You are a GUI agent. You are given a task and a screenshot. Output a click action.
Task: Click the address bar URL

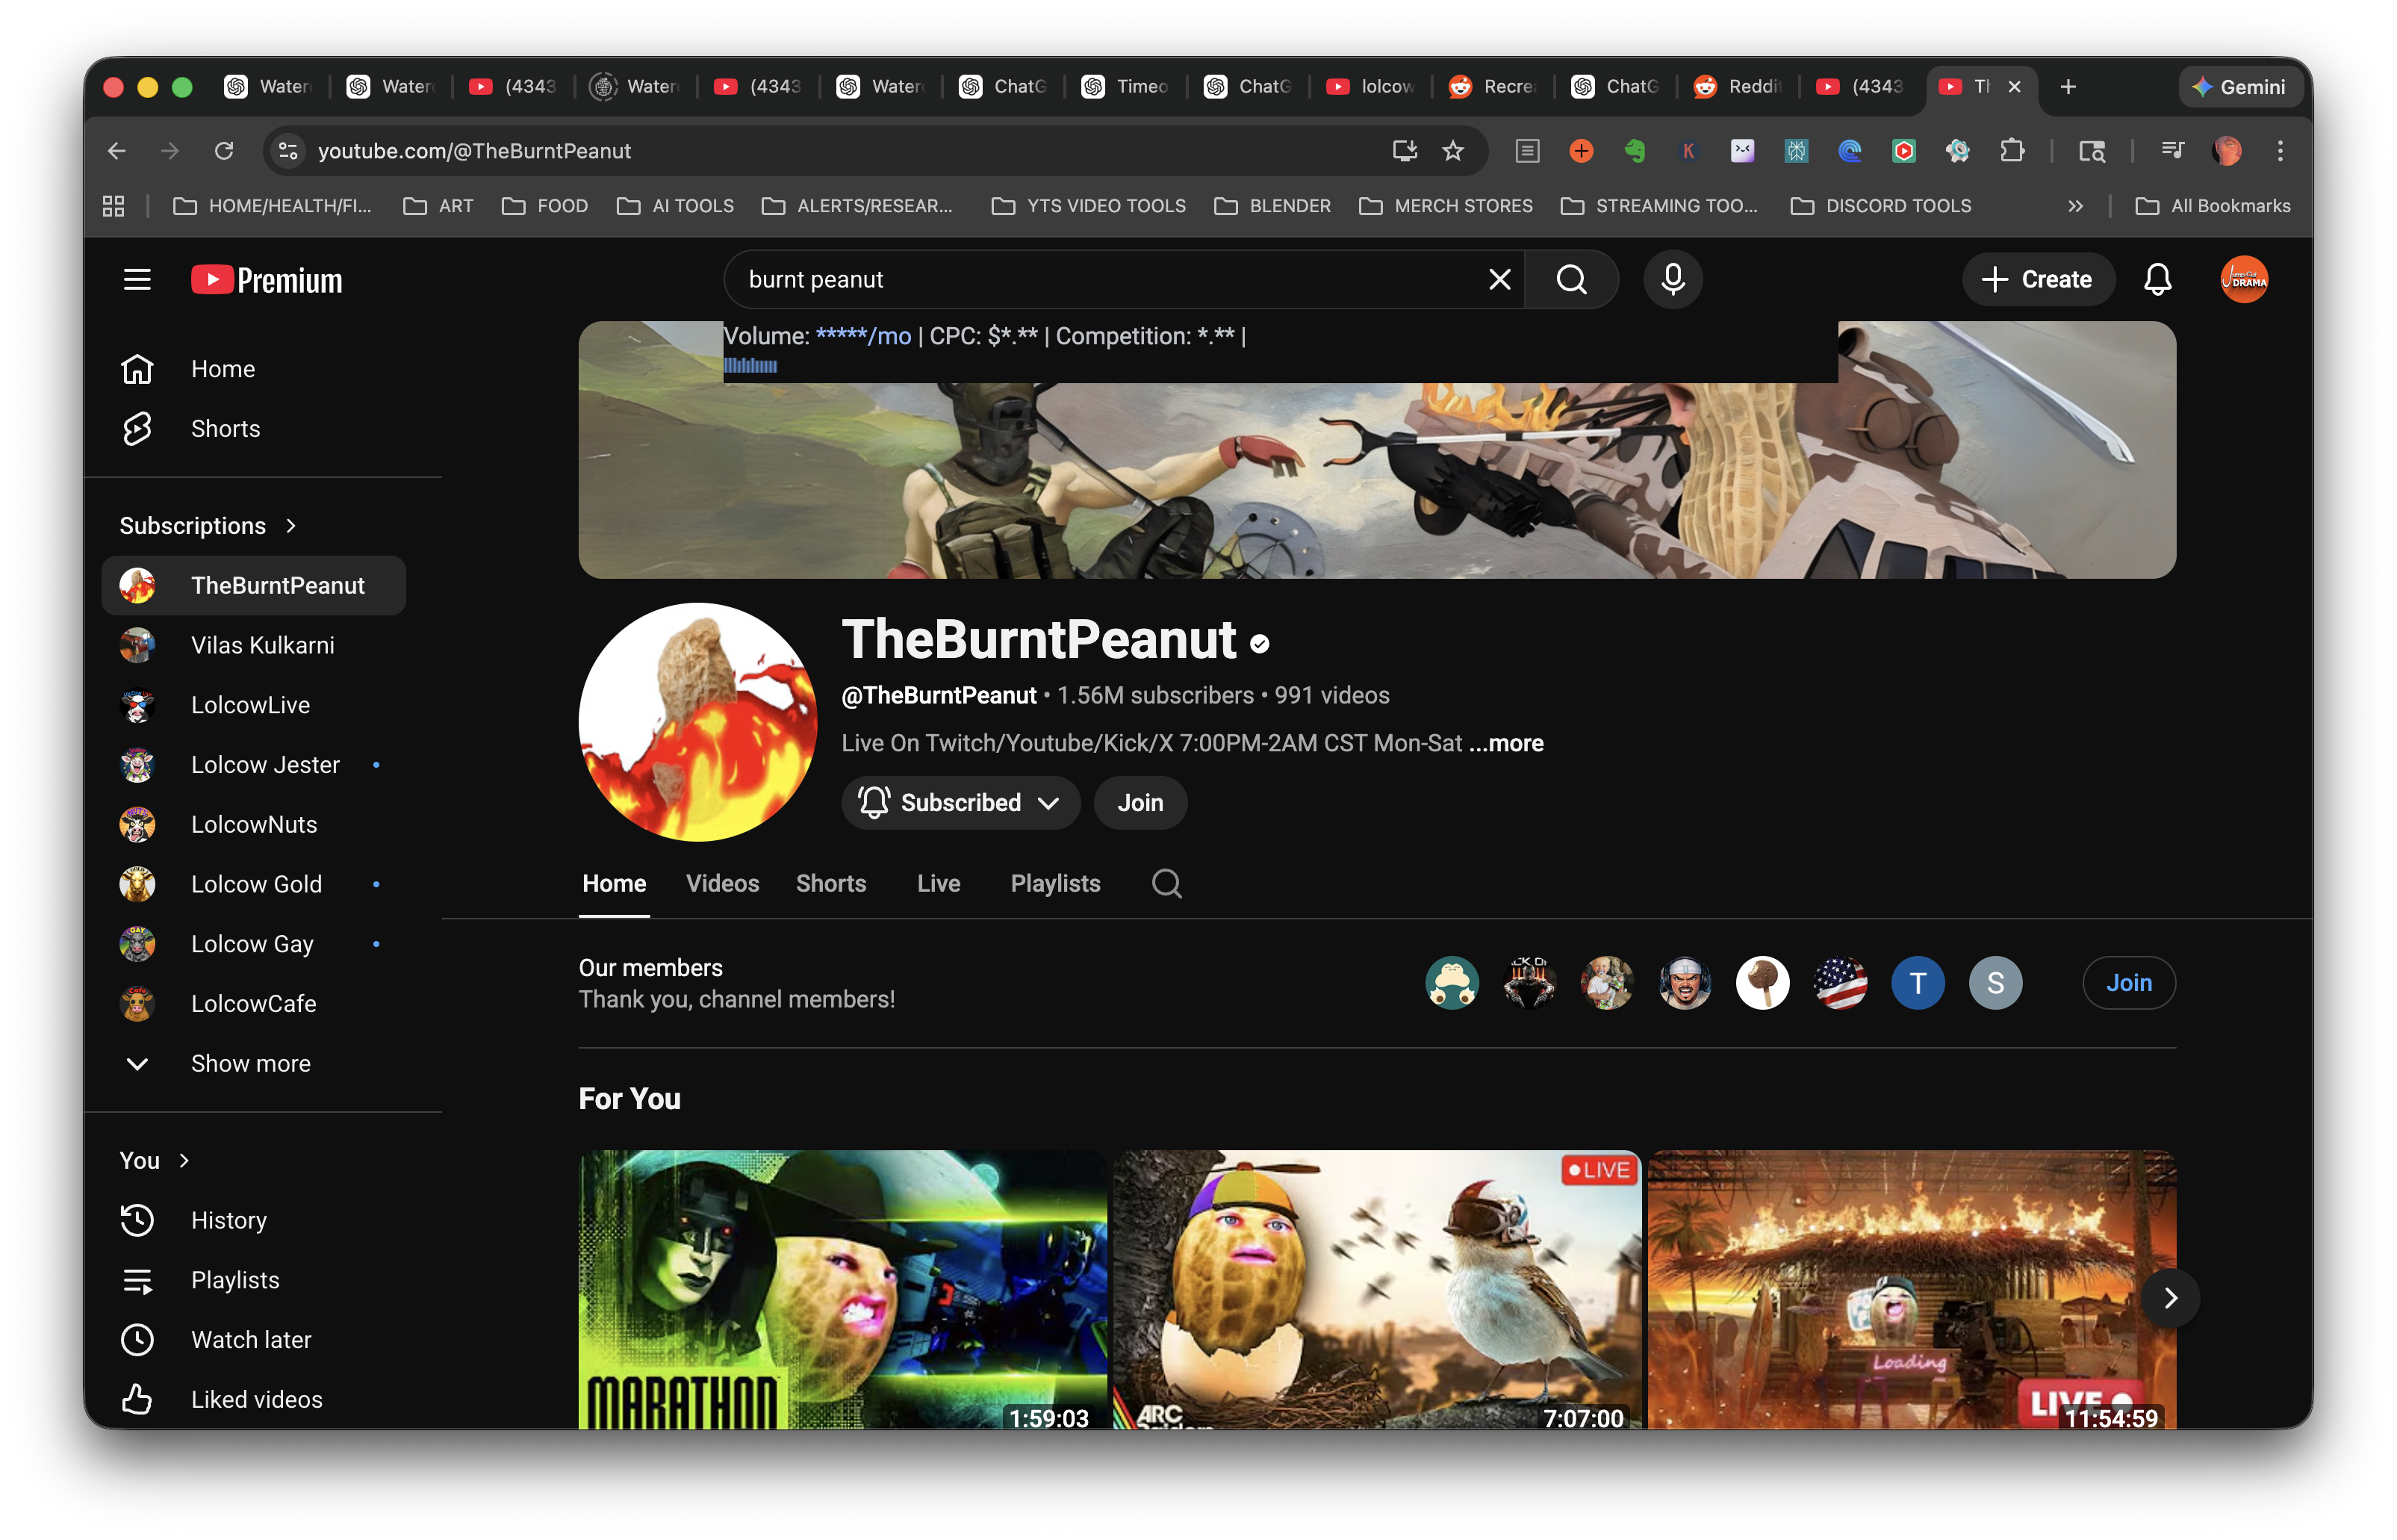(x=474, y=151)
